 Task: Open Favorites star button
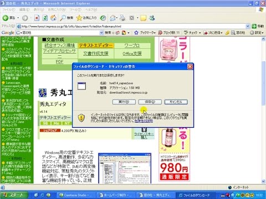[x=86, y=18]
